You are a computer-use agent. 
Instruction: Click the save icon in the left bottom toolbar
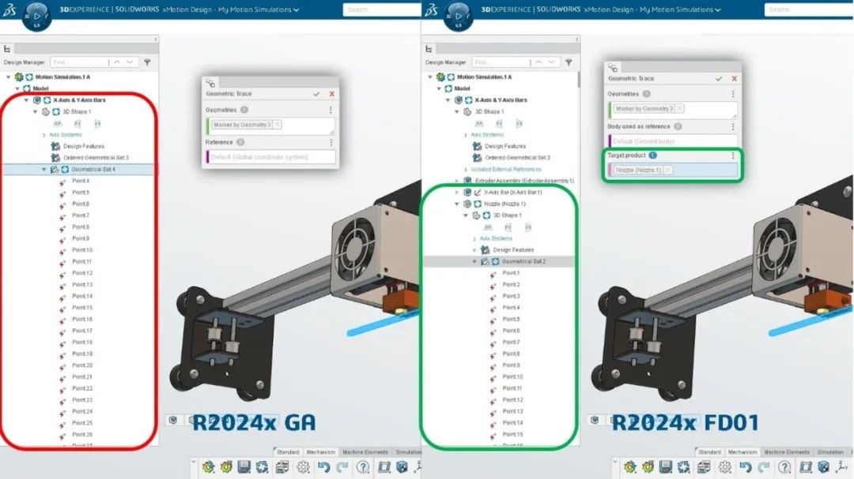[x=244, y=467]
